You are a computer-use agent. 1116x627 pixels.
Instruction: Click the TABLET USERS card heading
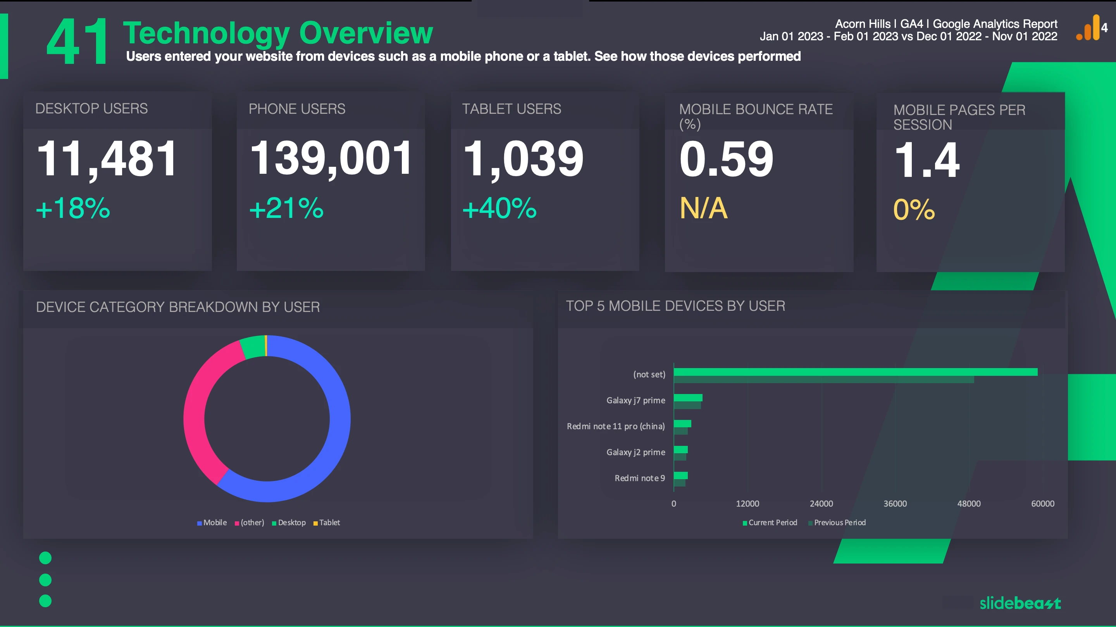click(x=511, y=109)
